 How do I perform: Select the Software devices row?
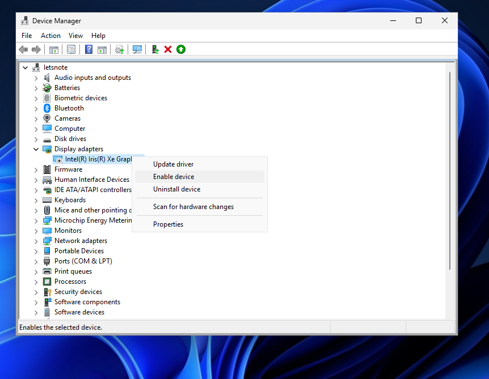tap(79, 312)
